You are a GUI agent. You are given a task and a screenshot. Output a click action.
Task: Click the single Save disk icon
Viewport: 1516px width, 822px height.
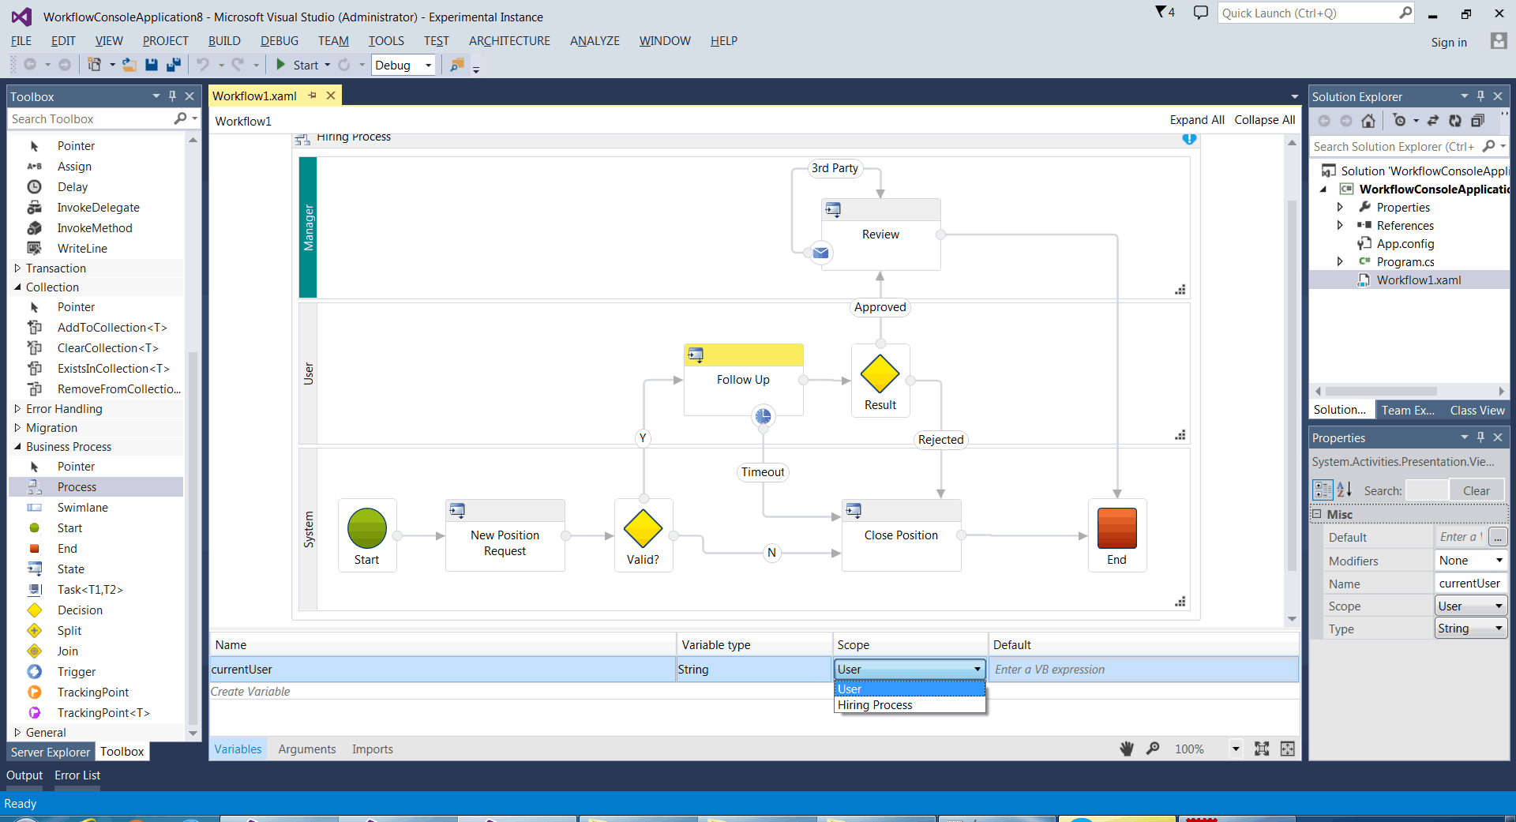coord(152,65)
